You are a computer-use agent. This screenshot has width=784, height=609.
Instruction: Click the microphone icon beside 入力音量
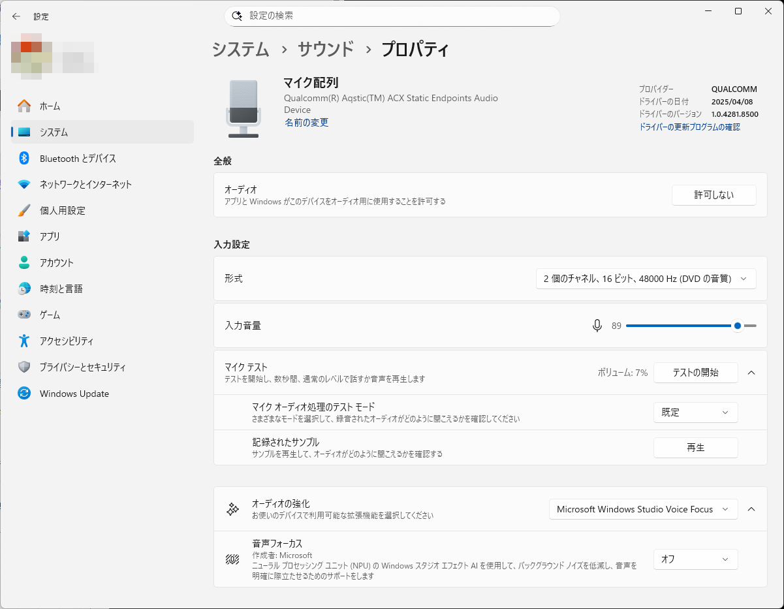pyautogui.click(x=597, y=325)
